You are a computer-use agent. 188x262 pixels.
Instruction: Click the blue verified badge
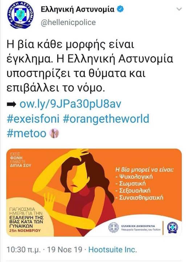[120, 9]
